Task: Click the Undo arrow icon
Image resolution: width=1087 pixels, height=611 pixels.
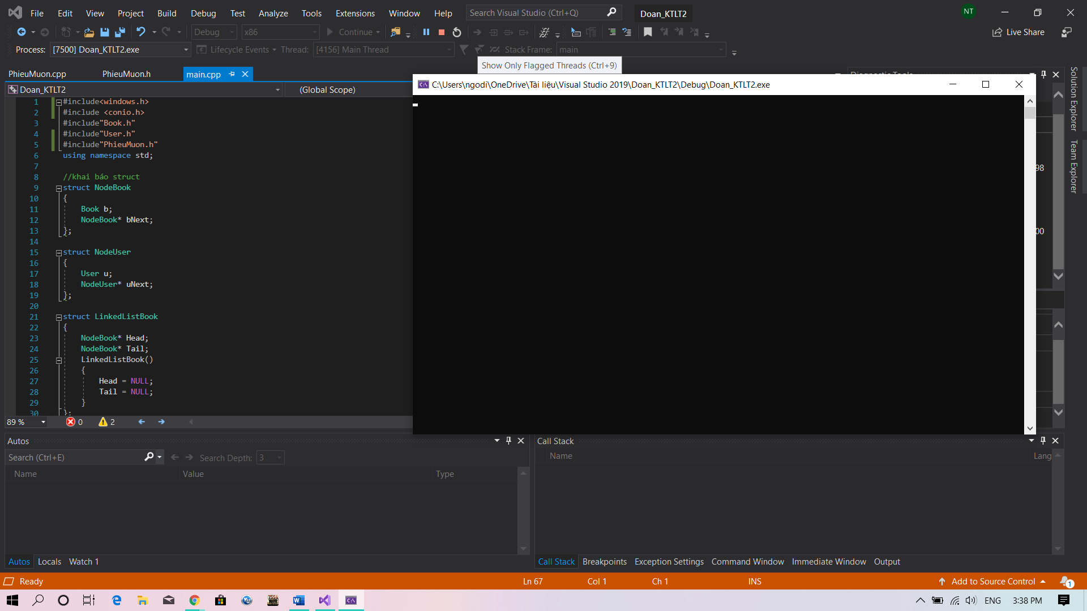Action: pos(141,32)
